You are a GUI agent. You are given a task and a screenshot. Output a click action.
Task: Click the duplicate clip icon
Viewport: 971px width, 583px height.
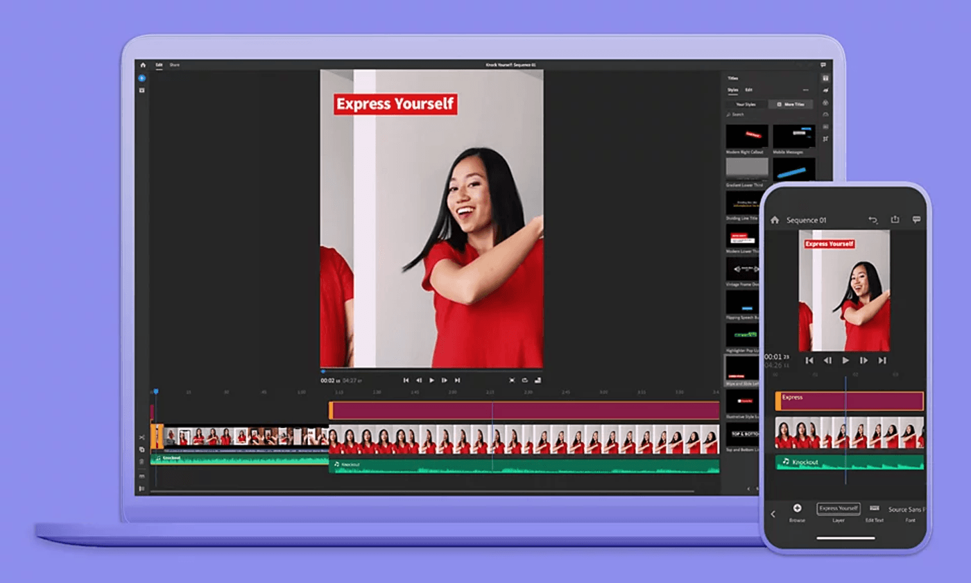pos(141,449)
